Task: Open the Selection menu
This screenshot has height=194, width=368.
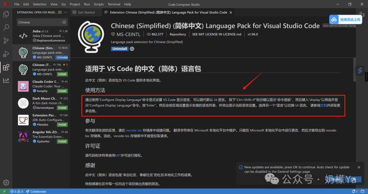Action: 40,4
